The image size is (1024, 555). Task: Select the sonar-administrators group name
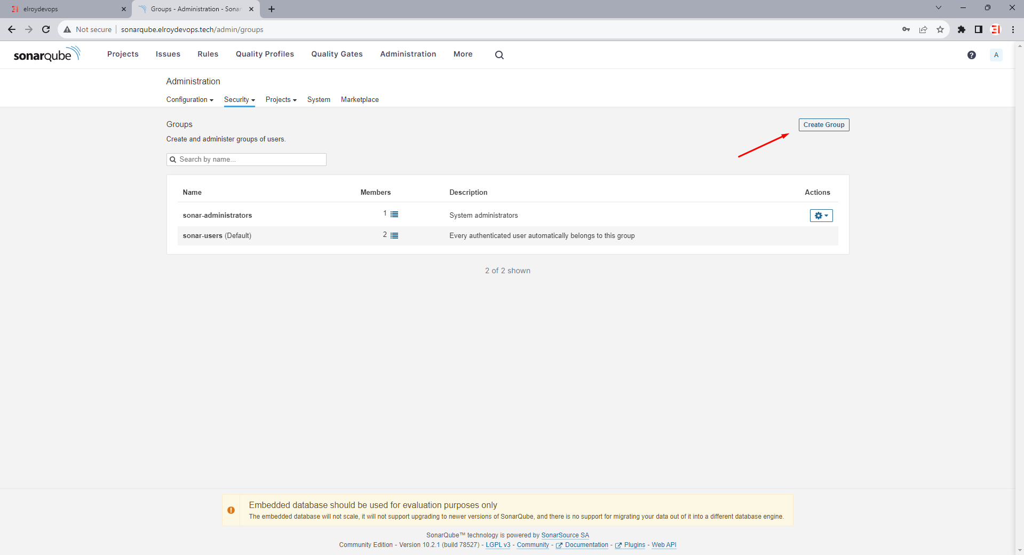tap(217, 216)
